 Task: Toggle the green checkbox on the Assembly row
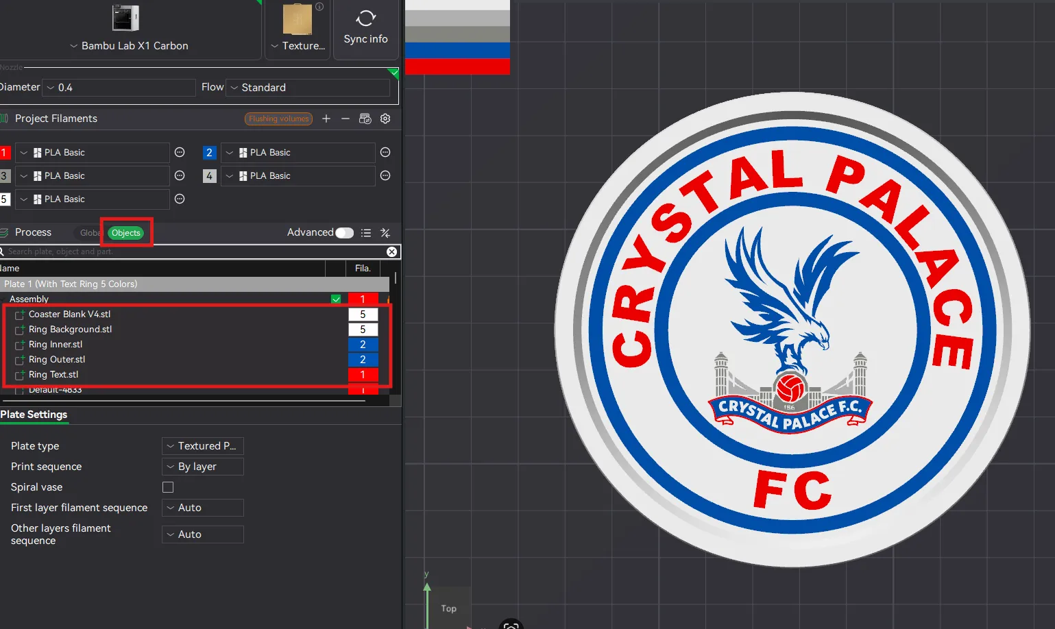tap(336, 299)
